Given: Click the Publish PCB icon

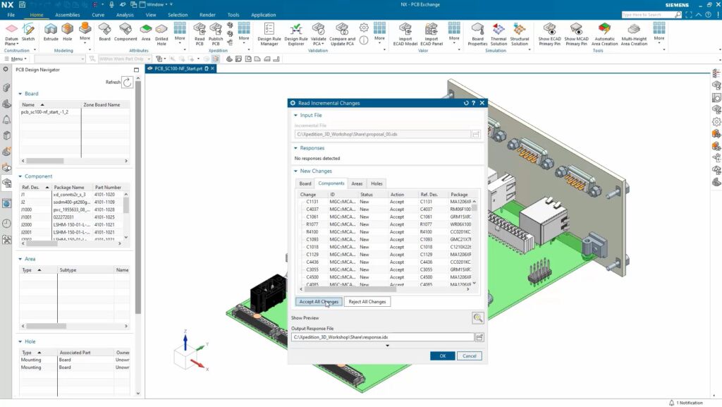Looking at the screenshot, I should point(216,35).
